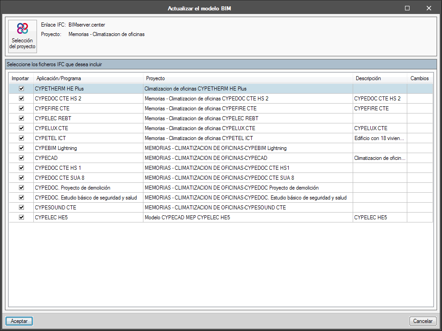Viewport: 442px width, 331px height.
Task: Uncheck CYPEDOC. Proyecto de demolición import
Action: [22, 188]
